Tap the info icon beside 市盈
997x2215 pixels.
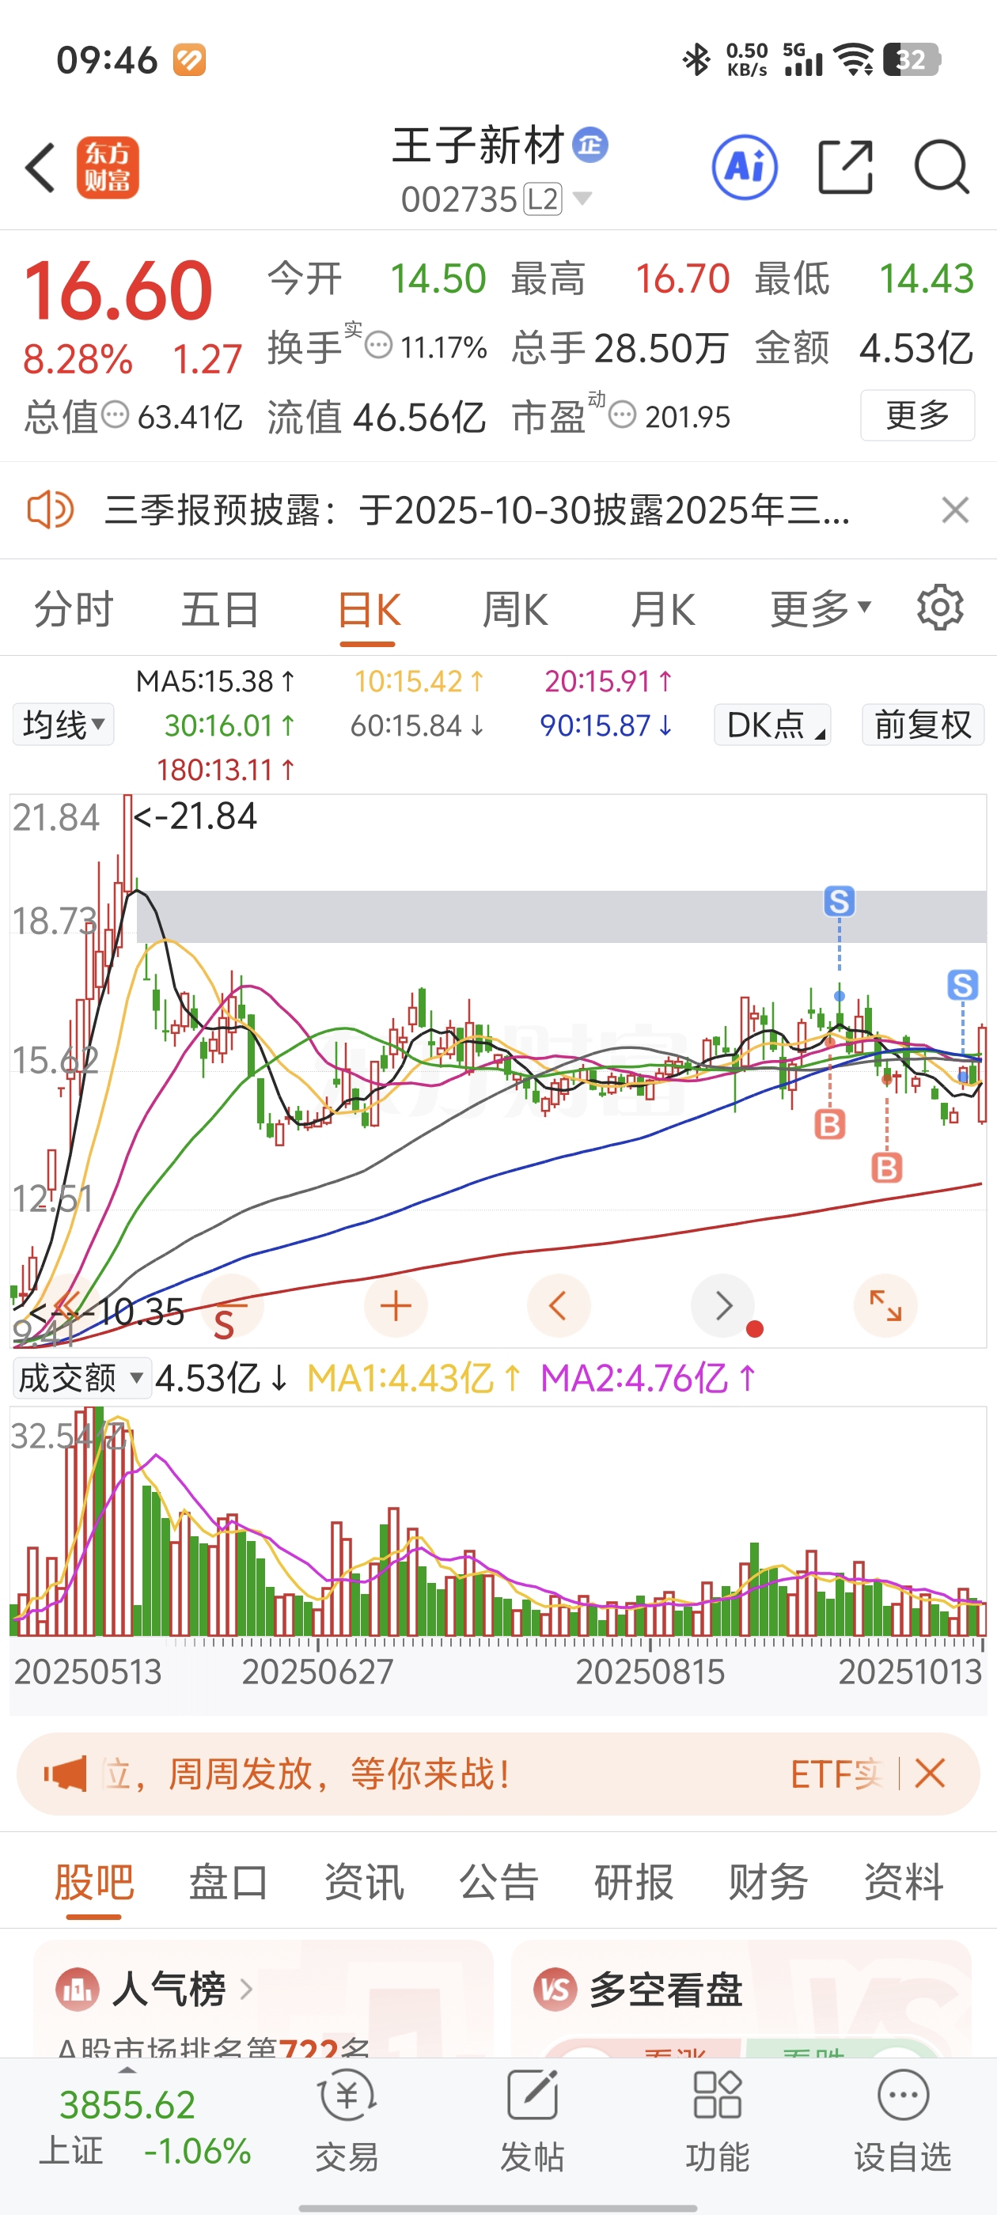point(622,415)
